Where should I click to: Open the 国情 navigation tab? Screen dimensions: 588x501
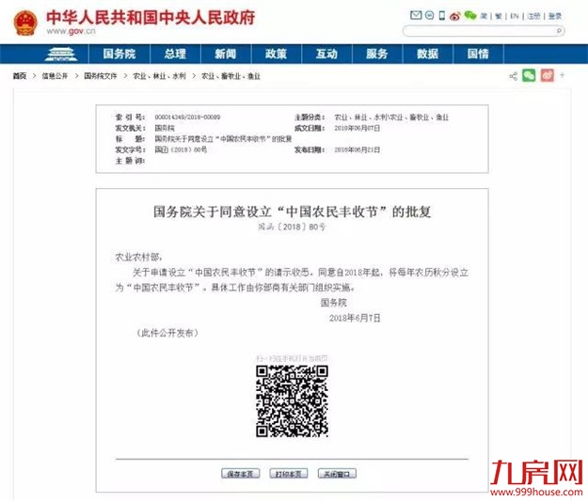tap(478, 54)
